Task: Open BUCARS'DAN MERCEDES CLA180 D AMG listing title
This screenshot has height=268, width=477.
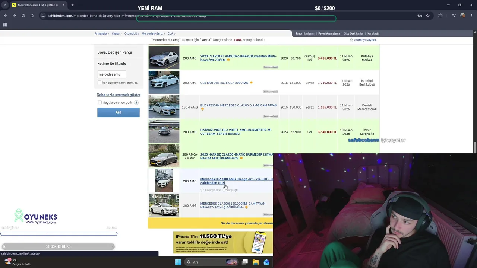Action: (238, 105)
